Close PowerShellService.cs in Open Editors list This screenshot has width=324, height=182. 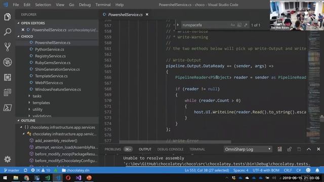23,30
